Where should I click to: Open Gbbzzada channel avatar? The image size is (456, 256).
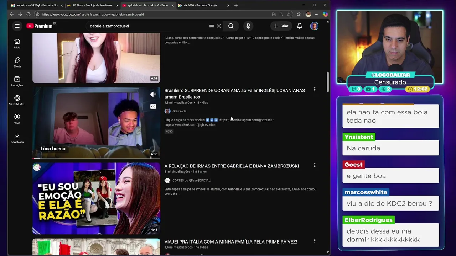click(167, 111)
